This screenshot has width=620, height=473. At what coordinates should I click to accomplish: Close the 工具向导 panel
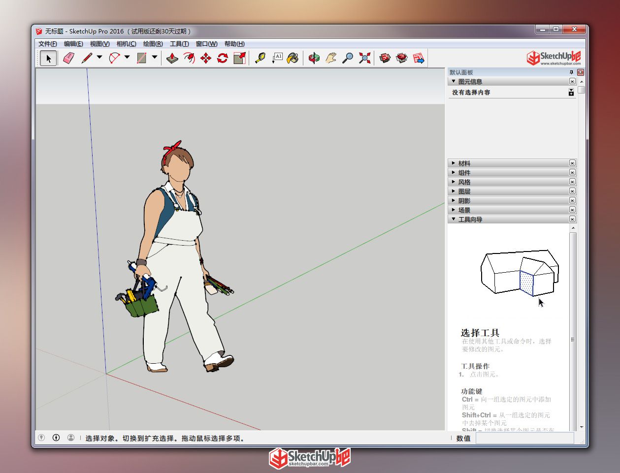tap(572, 219)
